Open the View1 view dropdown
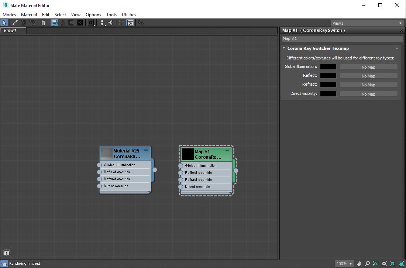The image size is (406, 268). (367, 23)
